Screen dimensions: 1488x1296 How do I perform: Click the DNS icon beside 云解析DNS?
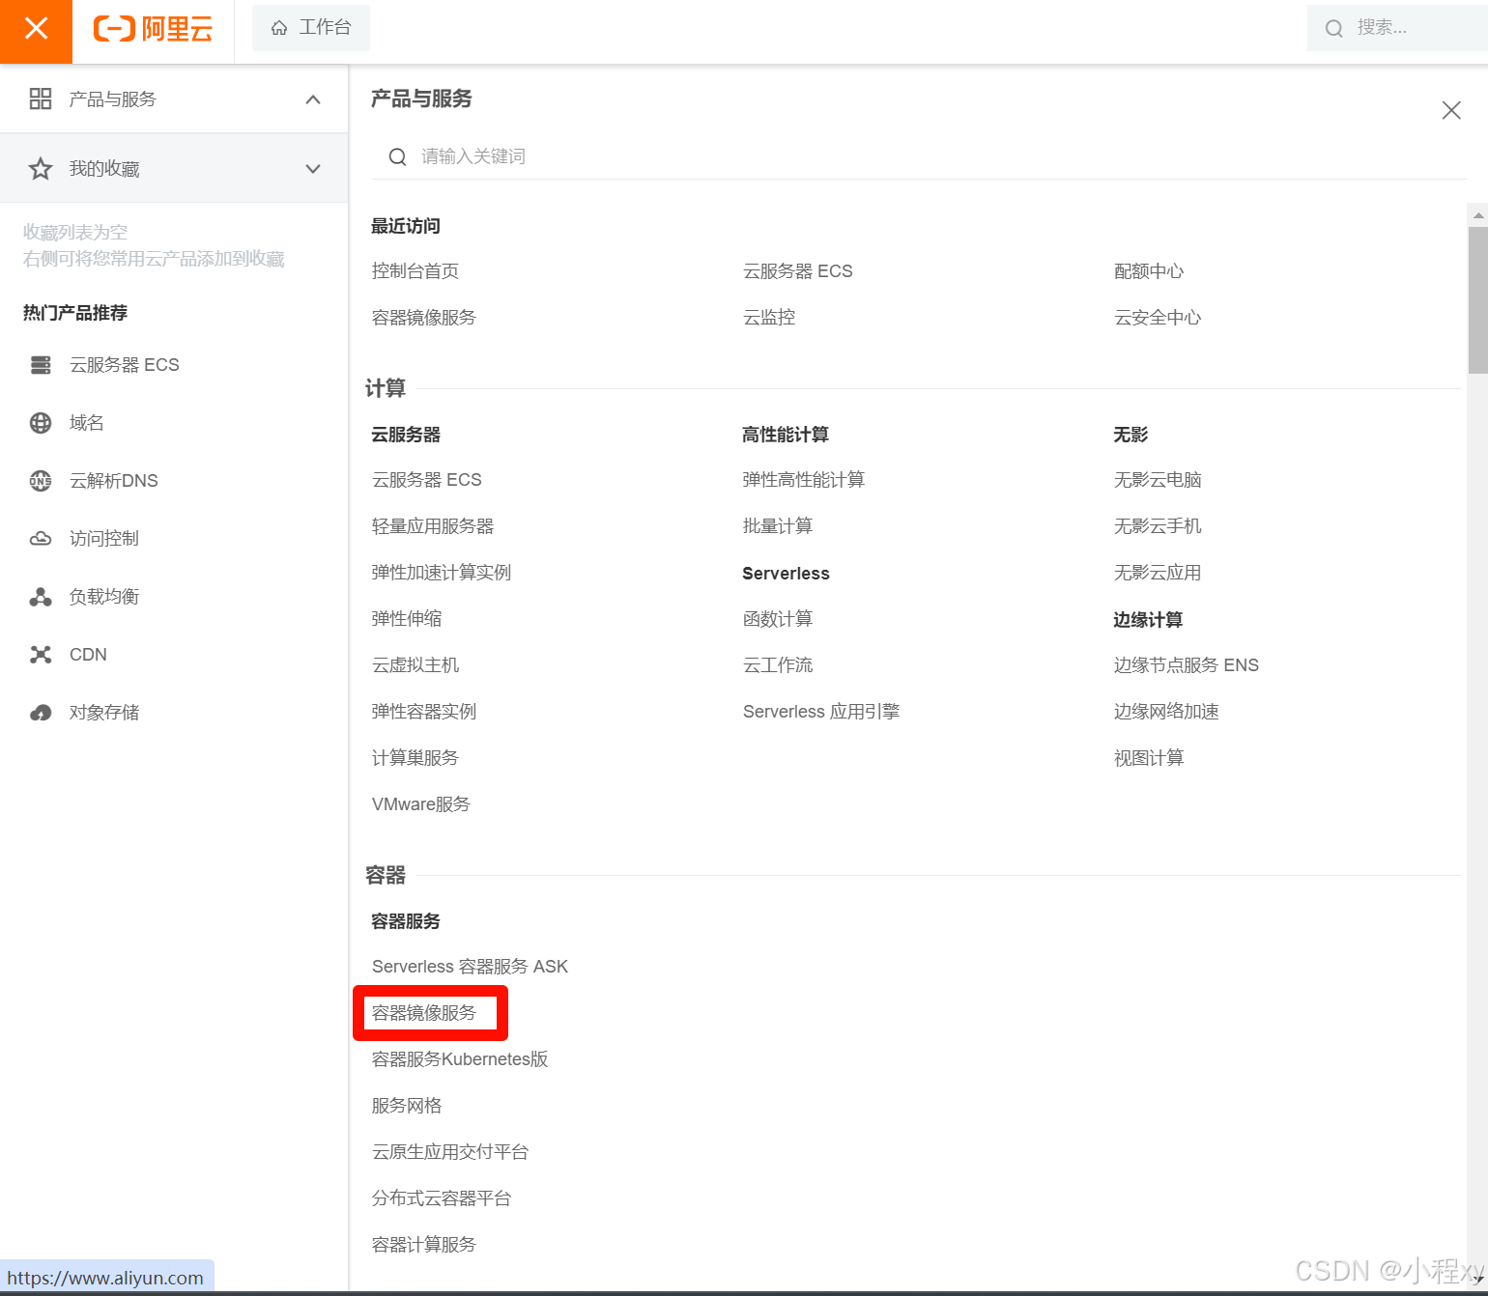[x=41, y=481]
